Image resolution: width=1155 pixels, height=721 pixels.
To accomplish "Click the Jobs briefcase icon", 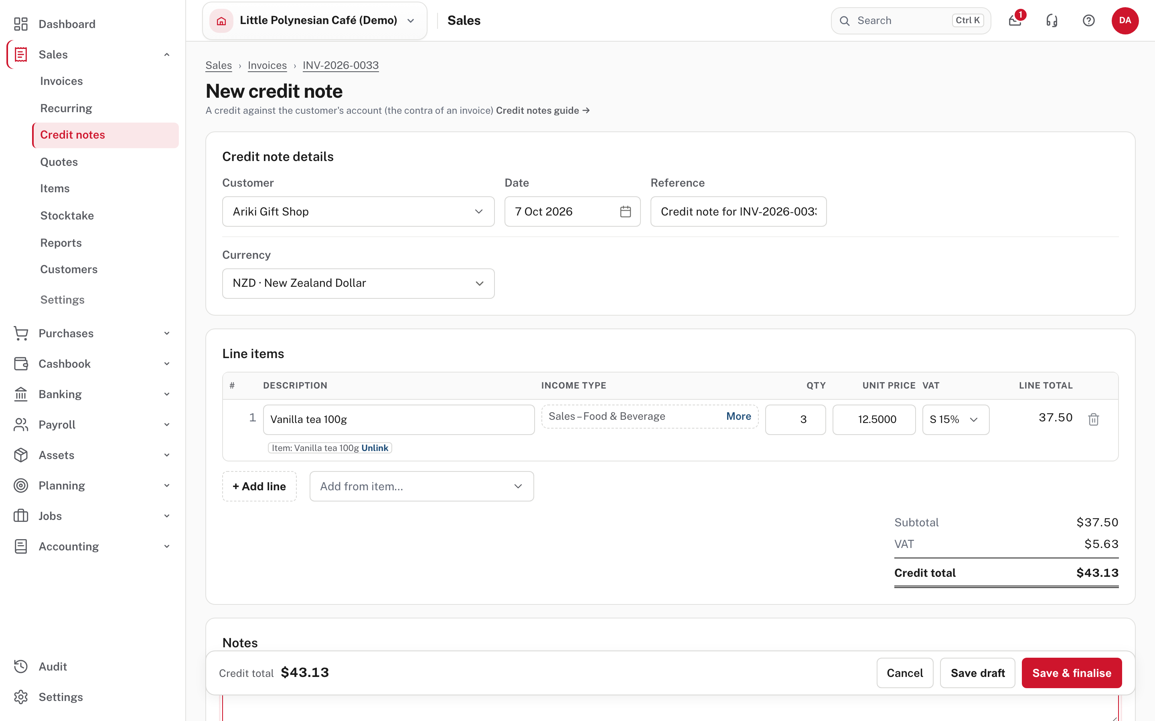I will coord(20,516).
